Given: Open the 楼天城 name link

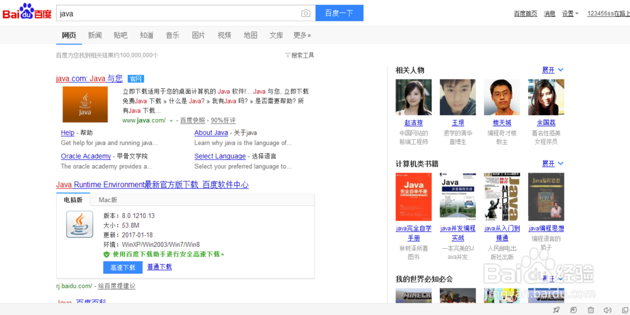Looking at the screenshot, I should tap(502, 123).
